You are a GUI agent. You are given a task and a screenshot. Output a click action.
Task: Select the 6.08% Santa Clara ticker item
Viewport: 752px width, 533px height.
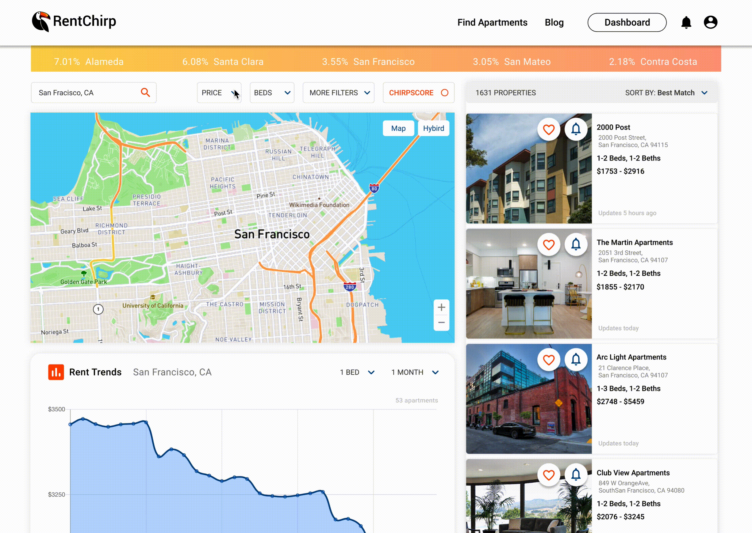(x=223, y=62)
